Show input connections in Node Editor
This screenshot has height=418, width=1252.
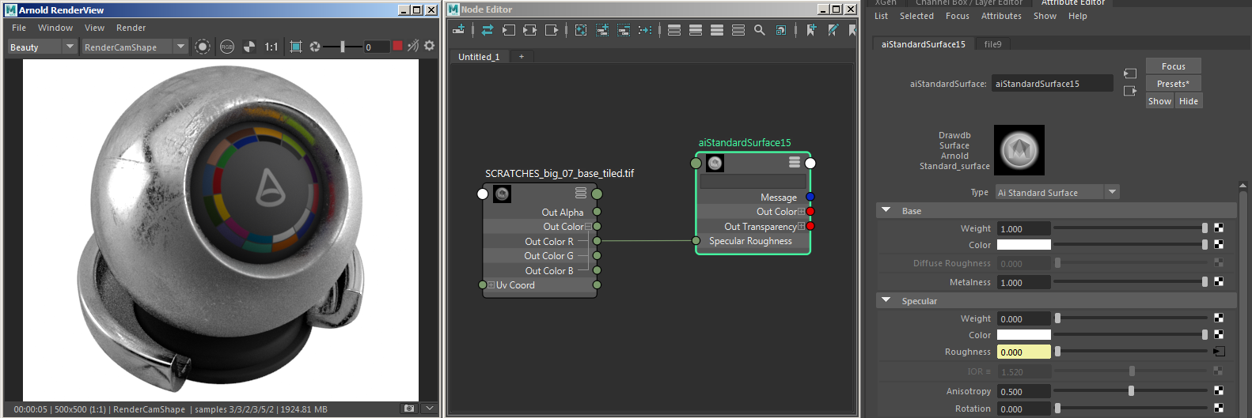(x=509, y=30)
